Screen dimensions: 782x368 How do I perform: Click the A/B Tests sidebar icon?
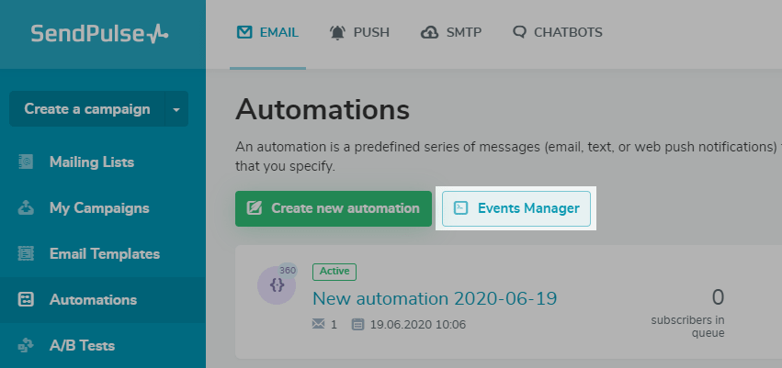[x=27, y=346]
